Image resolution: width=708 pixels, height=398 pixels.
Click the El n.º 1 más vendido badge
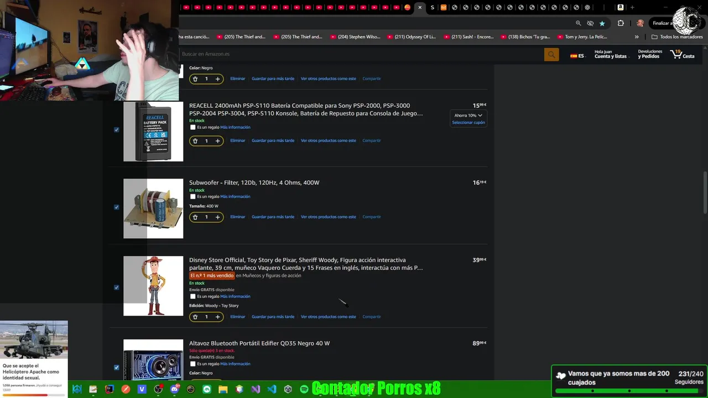[212, 275]
